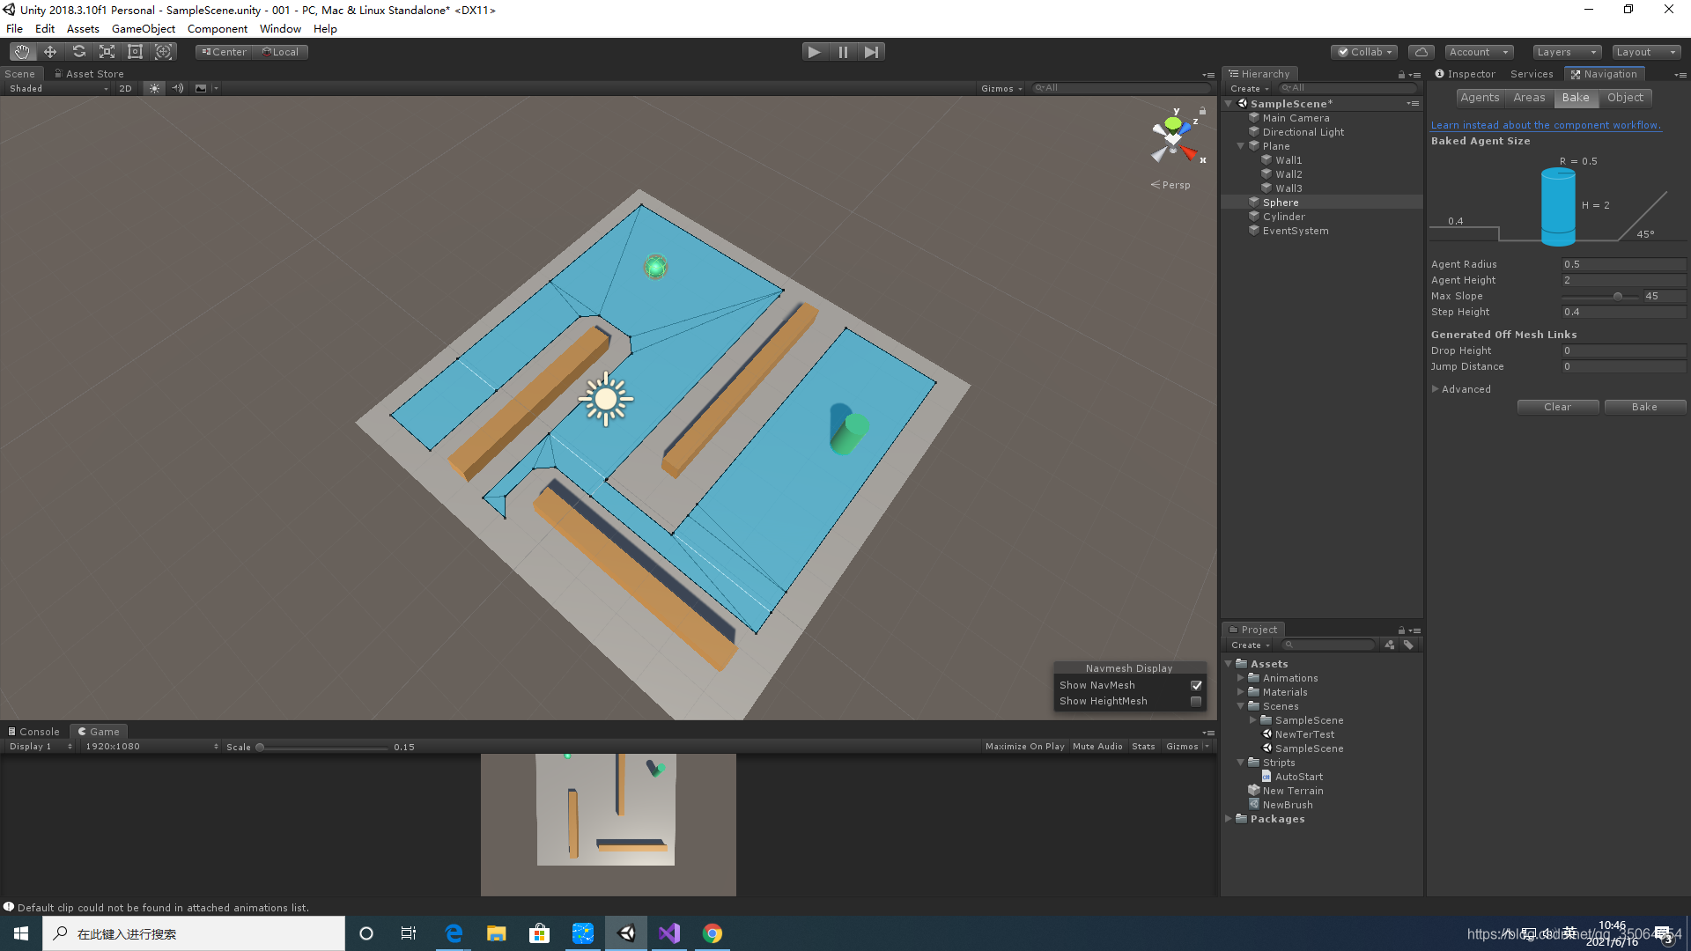Image resolution: width=1691 pixels, height=951 pixels.
Task: Enable the Show HeightMesh checkbox
Action: tap(1196, 701)
